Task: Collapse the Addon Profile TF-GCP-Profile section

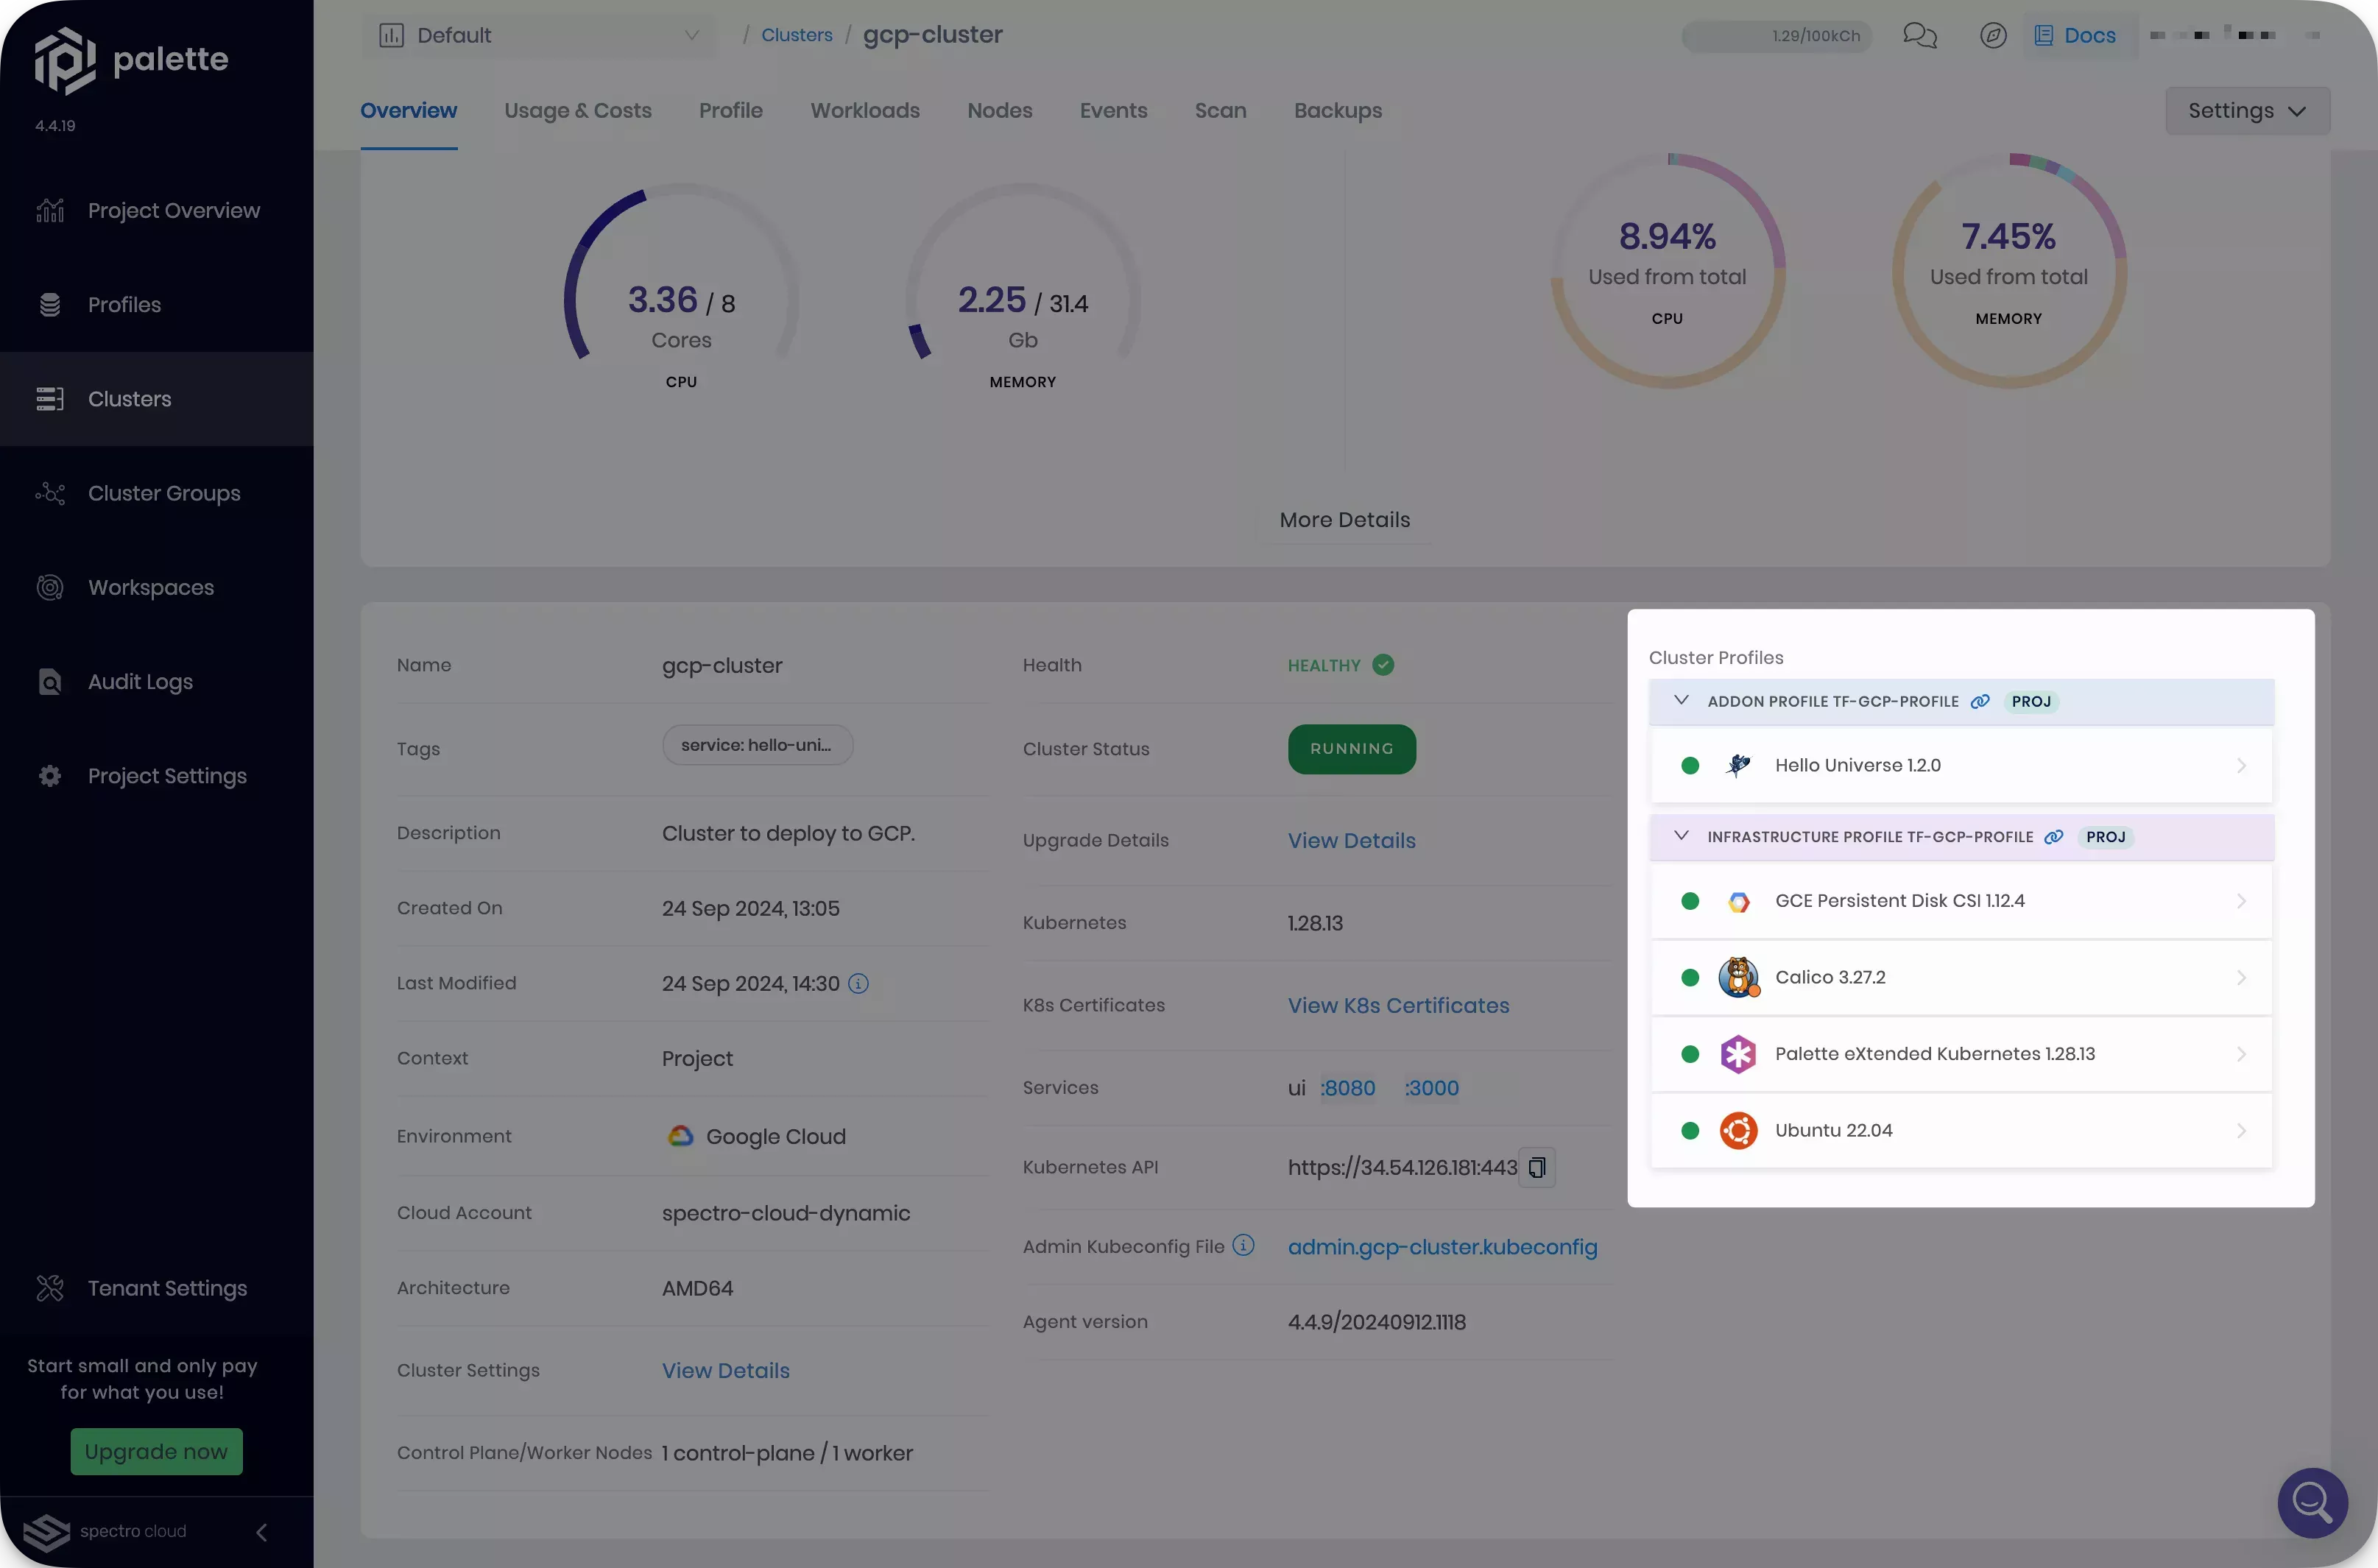Action: 1681,701
